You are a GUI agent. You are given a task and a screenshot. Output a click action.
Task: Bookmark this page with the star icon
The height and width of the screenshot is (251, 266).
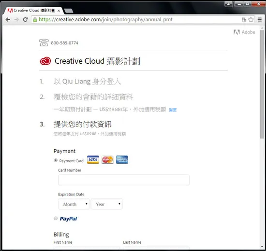click(251, 20)
